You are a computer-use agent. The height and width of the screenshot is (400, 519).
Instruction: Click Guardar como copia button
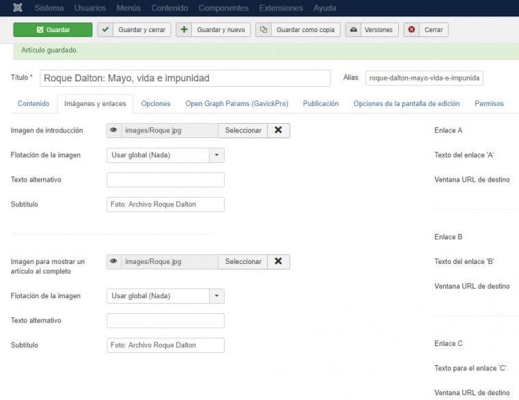coord(298,30)
